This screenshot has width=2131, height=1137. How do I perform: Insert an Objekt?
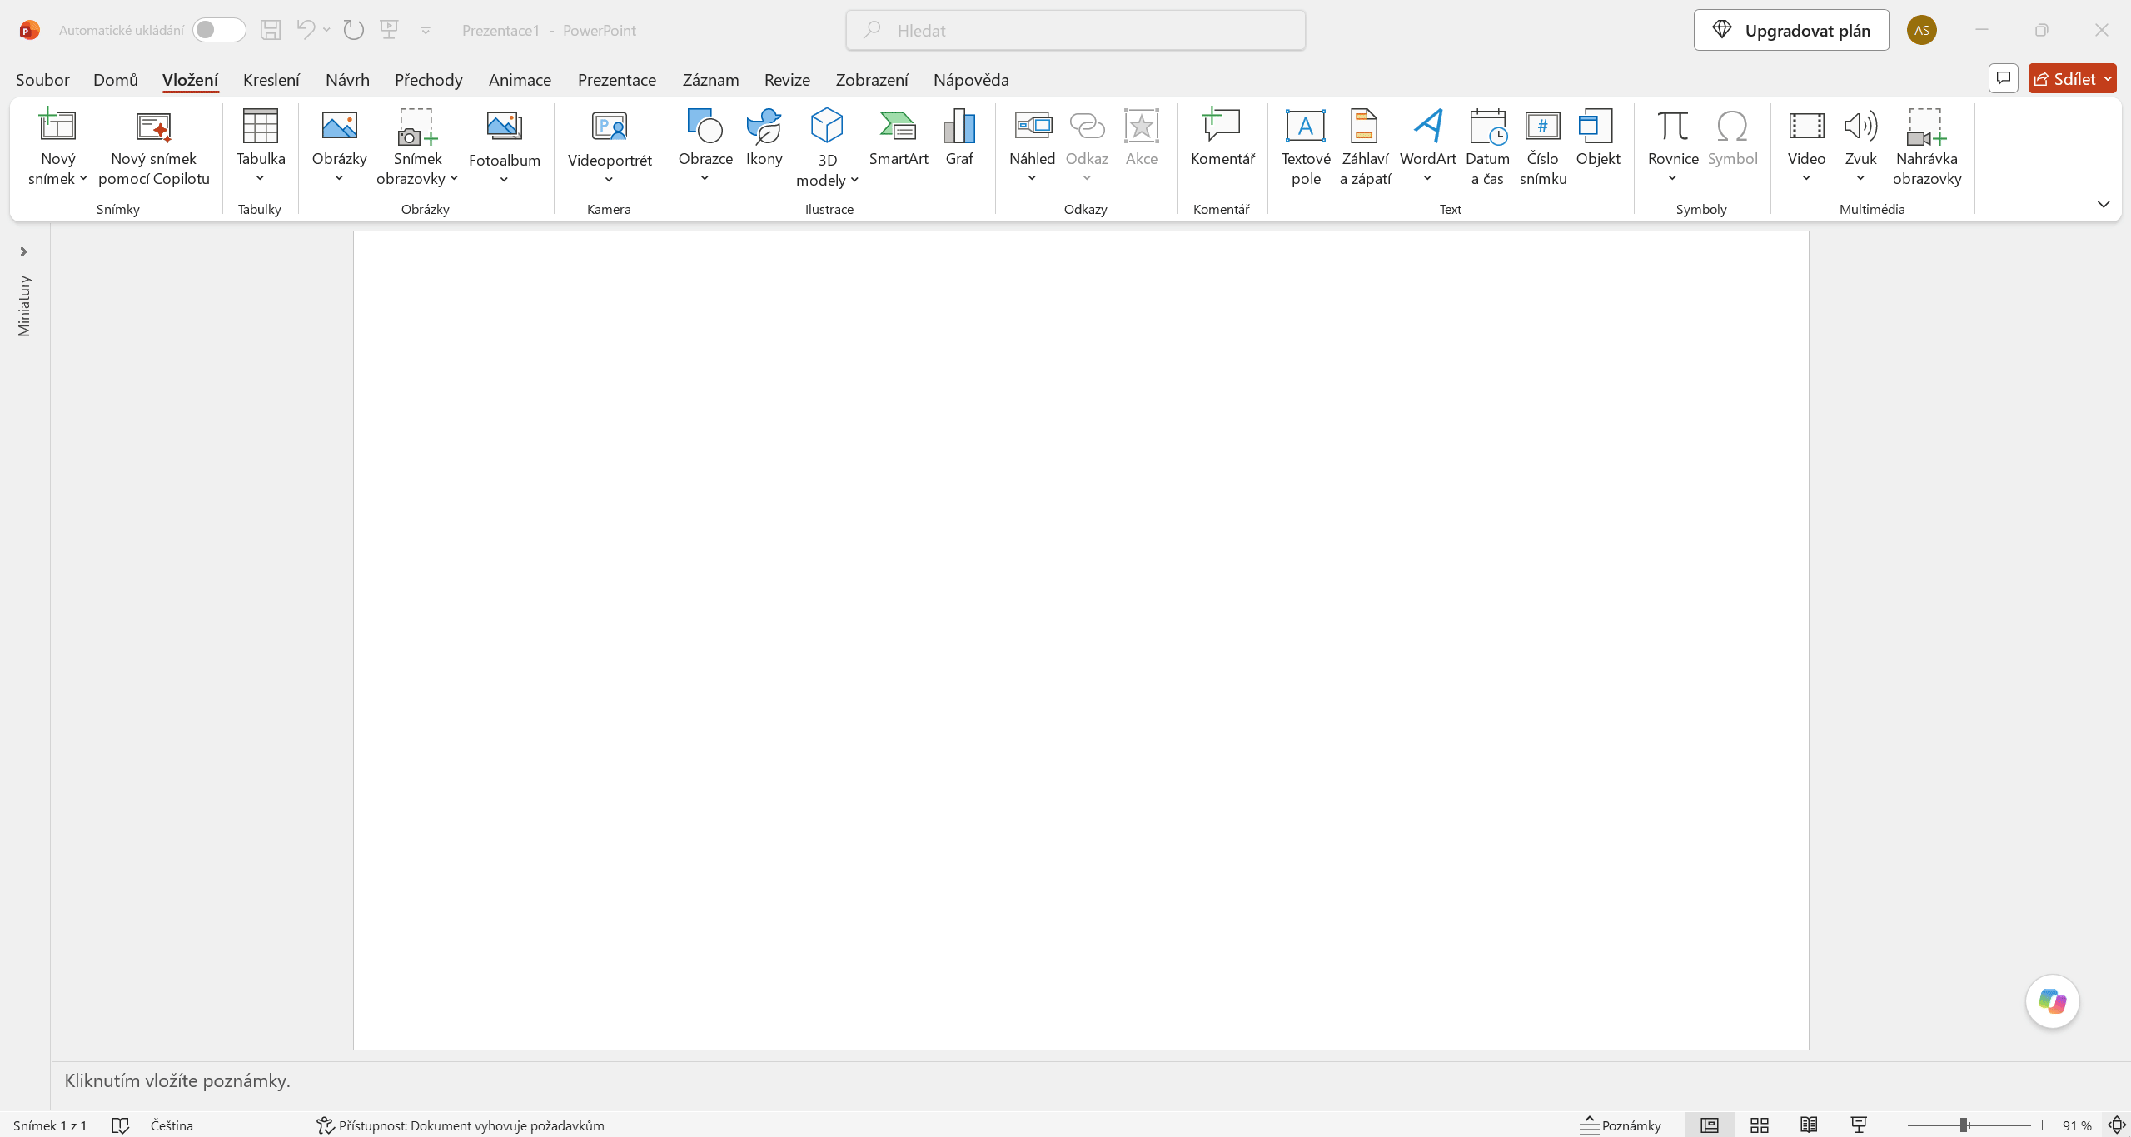(x=1598, y=138)
